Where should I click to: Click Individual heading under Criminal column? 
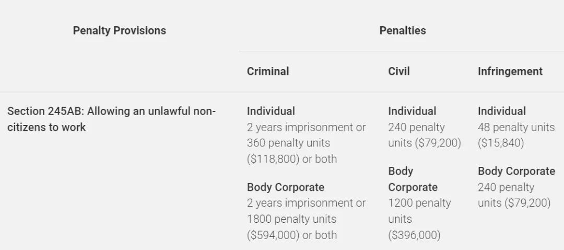click(x=271, y=111)
